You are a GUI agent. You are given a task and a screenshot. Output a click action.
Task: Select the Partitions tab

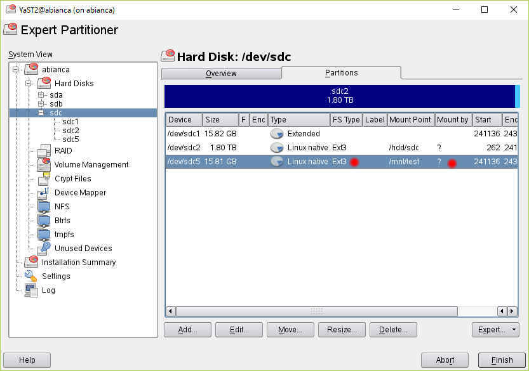coord(341,73)
